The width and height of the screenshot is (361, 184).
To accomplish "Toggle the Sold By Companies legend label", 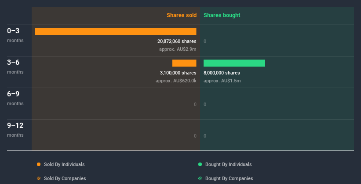I will [65, 178].
